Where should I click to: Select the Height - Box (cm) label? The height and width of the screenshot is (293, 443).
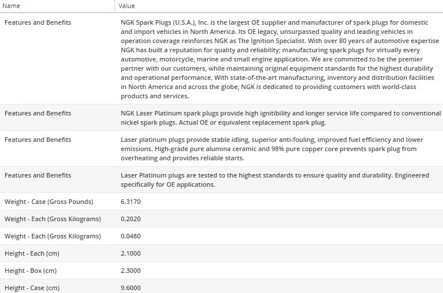(30, 271)
